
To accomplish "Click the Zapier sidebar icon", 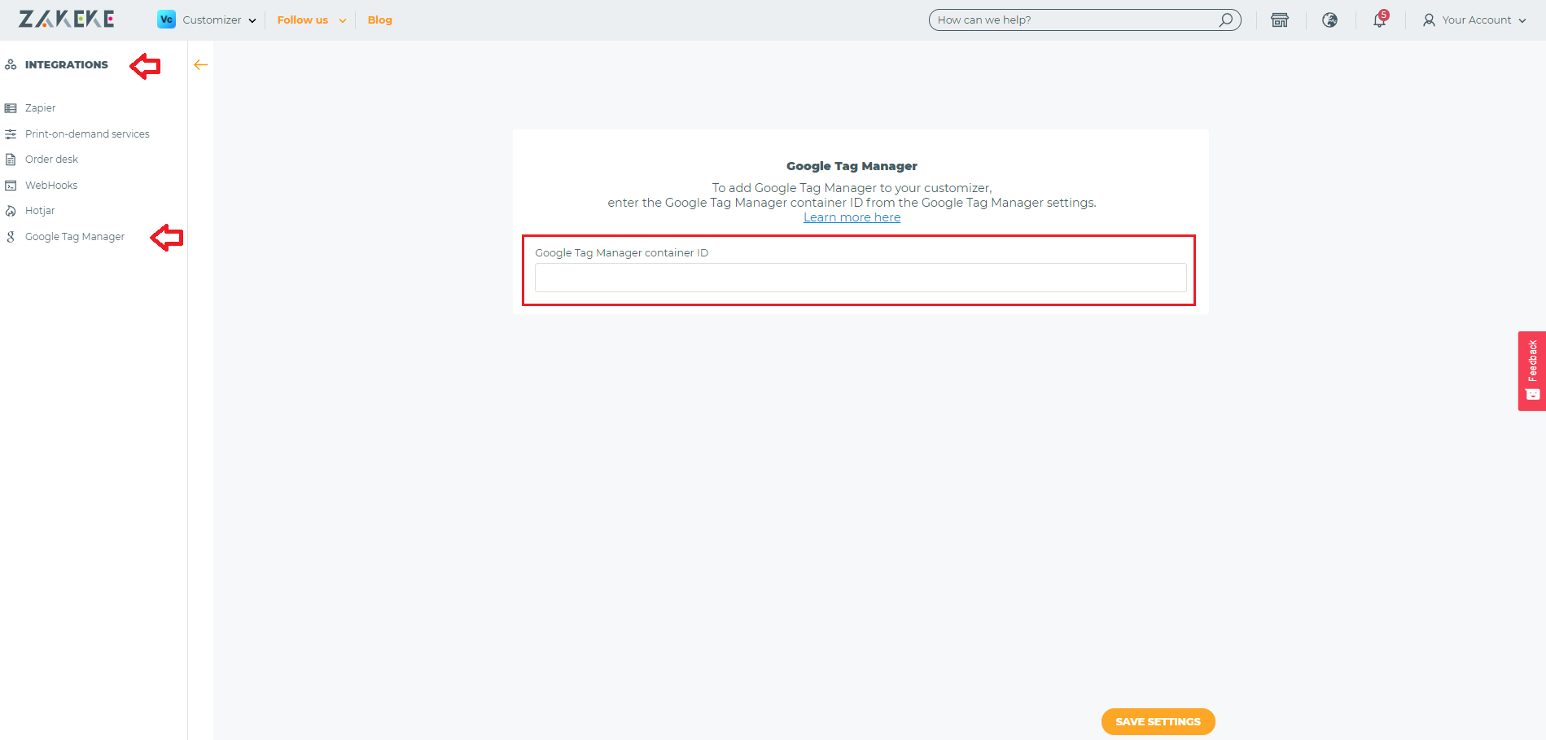I will (x=11, y=108).
